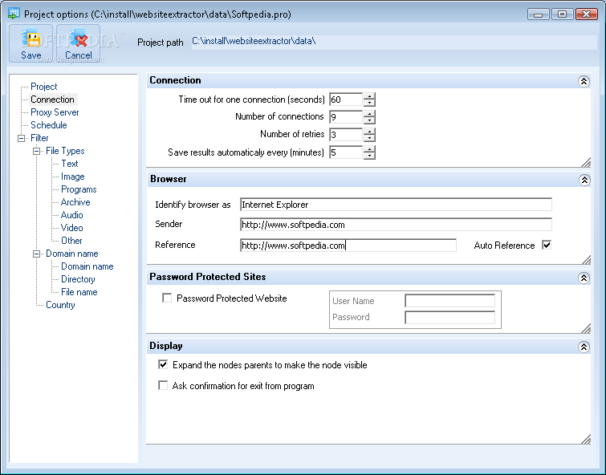Select the Filter tree item
The image size is (606, 475).
39,138
